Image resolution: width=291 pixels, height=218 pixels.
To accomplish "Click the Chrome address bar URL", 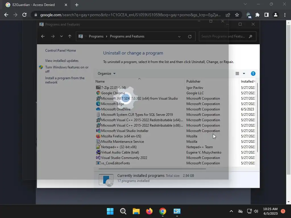I will [130, 15].
